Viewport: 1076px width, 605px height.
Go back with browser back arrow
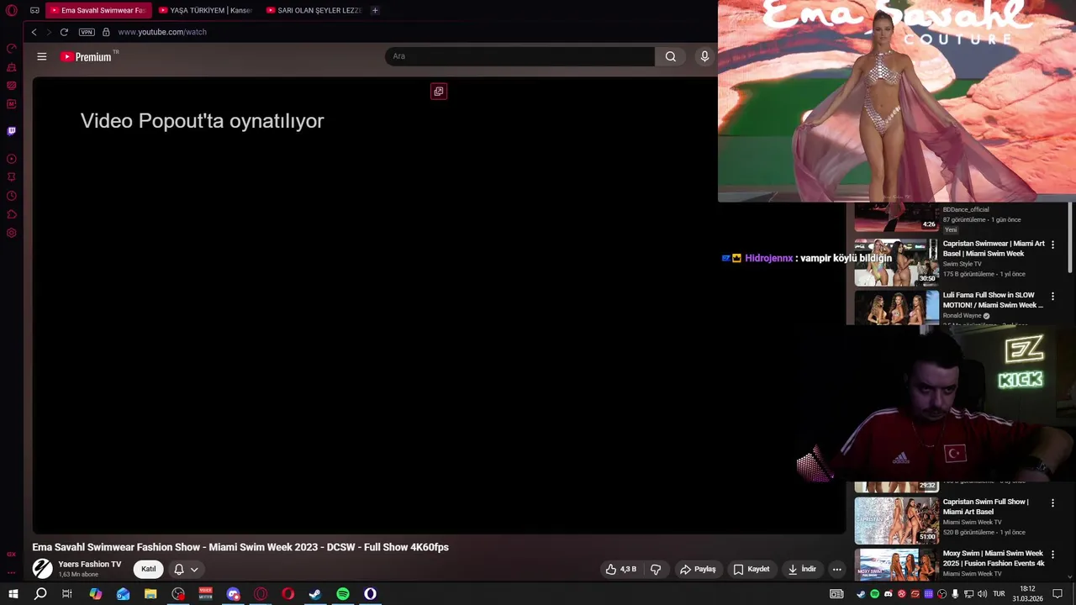tap(34, 32)
